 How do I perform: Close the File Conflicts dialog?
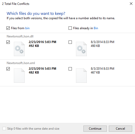[131, 4]
